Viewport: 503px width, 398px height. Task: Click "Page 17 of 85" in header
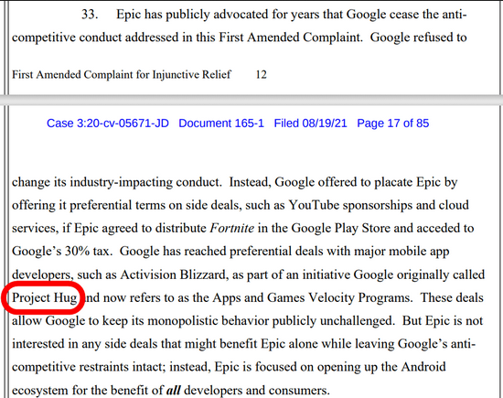[x=393, y=124]
